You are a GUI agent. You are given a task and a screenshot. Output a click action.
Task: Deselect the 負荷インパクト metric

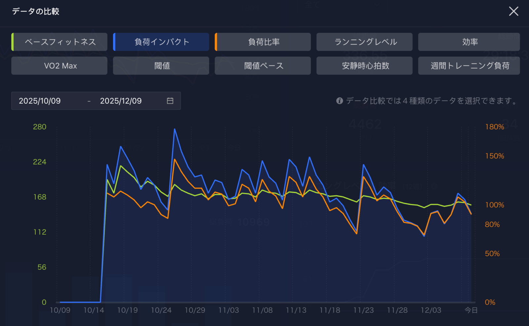click(161, 42)
